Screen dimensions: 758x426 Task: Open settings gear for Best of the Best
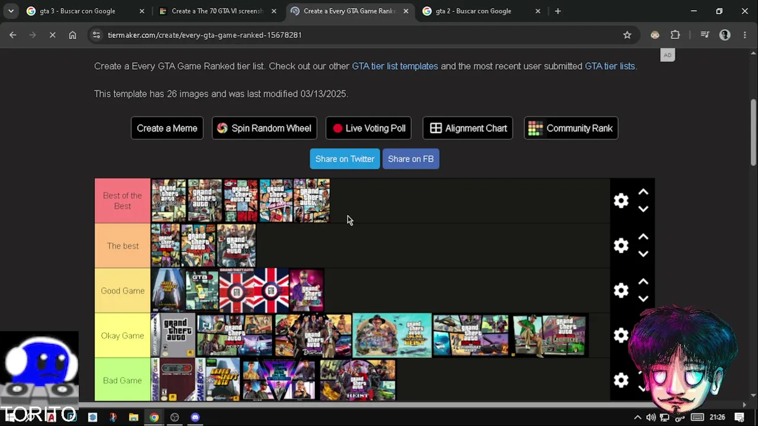pyautogui.click(x=621, y=201)
